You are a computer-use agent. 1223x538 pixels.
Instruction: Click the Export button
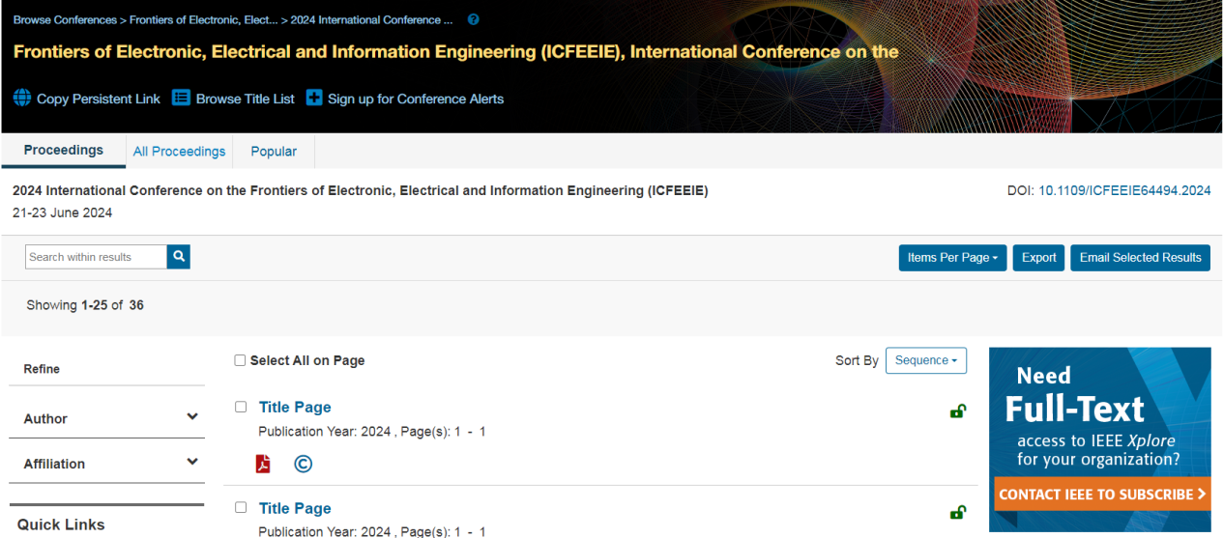[1038, 258]
